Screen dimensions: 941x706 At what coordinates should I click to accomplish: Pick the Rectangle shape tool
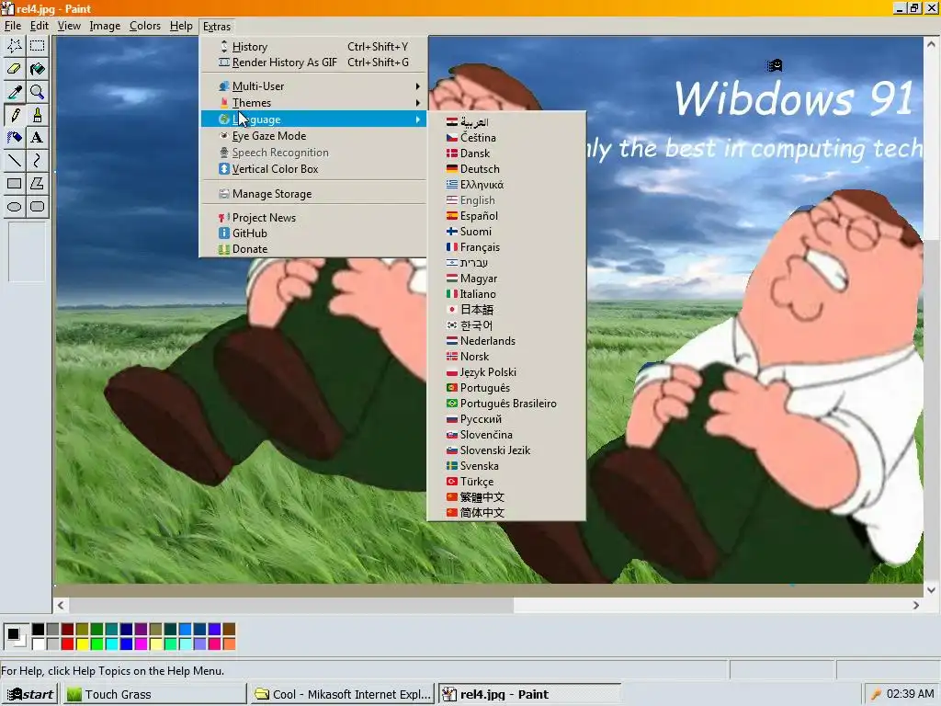click(15, 184)
